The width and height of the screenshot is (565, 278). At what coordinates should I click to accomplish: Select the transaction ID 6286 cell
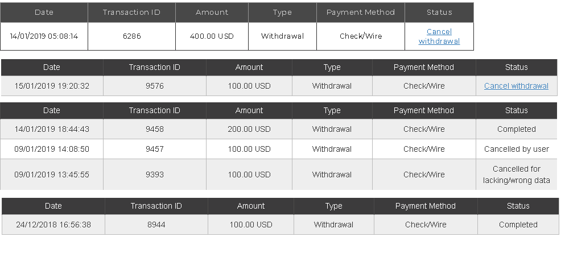(131, 36)
